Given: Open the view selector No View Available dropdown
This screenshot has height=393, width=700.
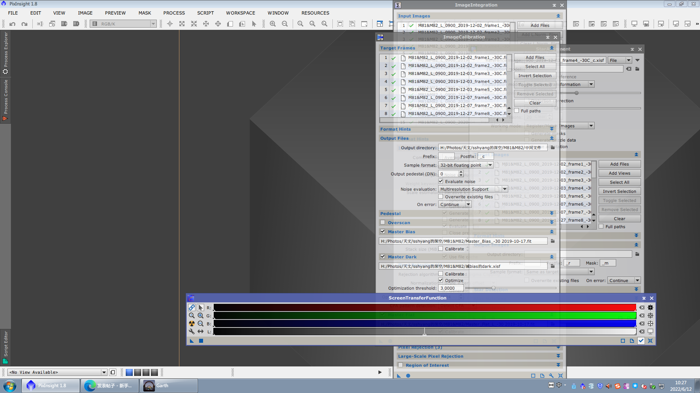Looking at the screenshot, I should click(58, 372).
